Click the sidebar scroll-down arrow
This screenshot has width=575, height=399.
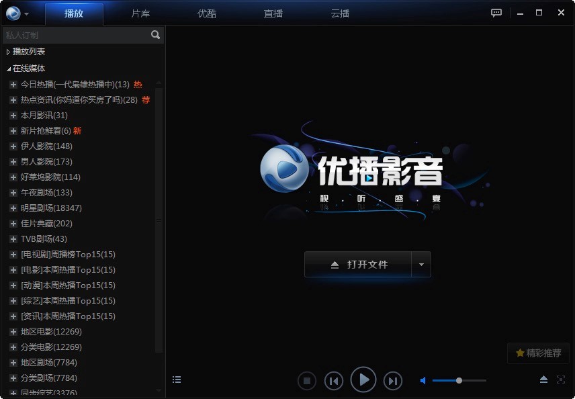[159, 391]
